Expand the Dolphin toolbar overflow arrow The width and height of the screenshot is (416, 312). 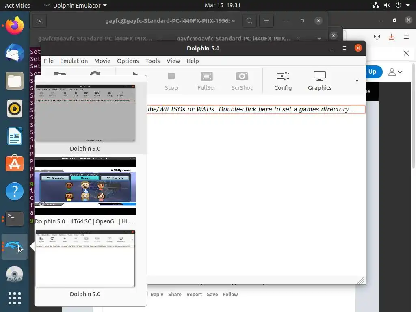click(x=357, y=80)
